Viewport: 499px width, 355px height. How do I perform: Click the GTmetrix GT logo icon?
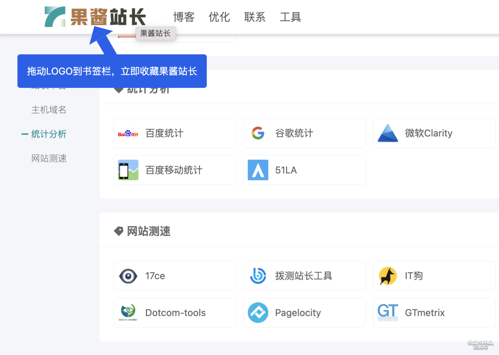click(x=388, y=313)
